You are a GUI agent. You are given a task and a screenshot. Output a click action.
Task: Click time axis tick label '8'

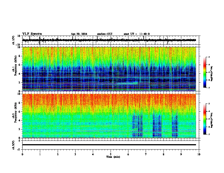[x=163, y=154]
